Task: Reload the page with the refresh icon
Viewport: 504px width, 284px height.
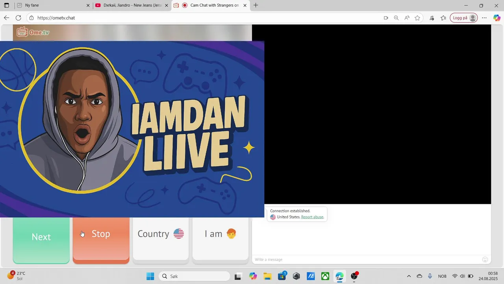Action: coord(18,18)
